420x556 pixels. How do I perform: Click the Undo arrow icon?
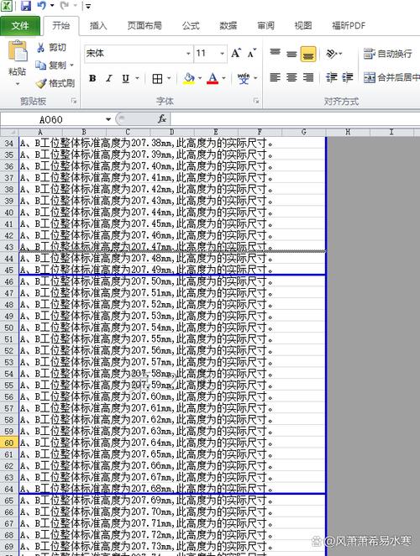(42, 5)
